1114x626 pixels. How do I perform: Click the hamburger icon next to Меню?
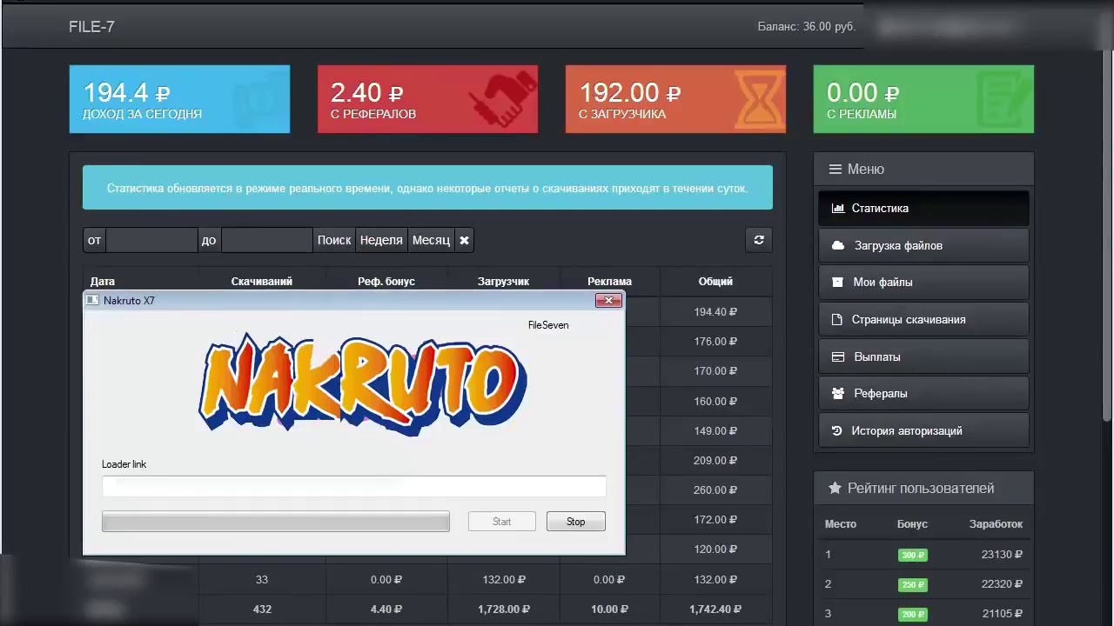[x=835, y=169]
